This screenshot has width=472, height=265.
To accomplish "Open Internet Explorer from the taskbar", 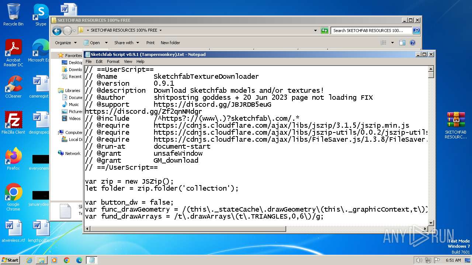I will pos(29,260).
